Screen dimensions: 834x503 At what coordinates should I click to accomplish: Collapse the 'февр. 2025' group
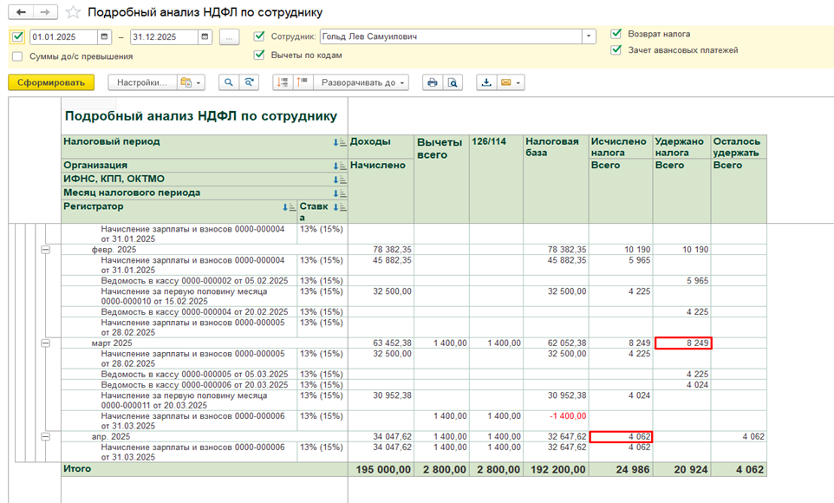[46, 249]
